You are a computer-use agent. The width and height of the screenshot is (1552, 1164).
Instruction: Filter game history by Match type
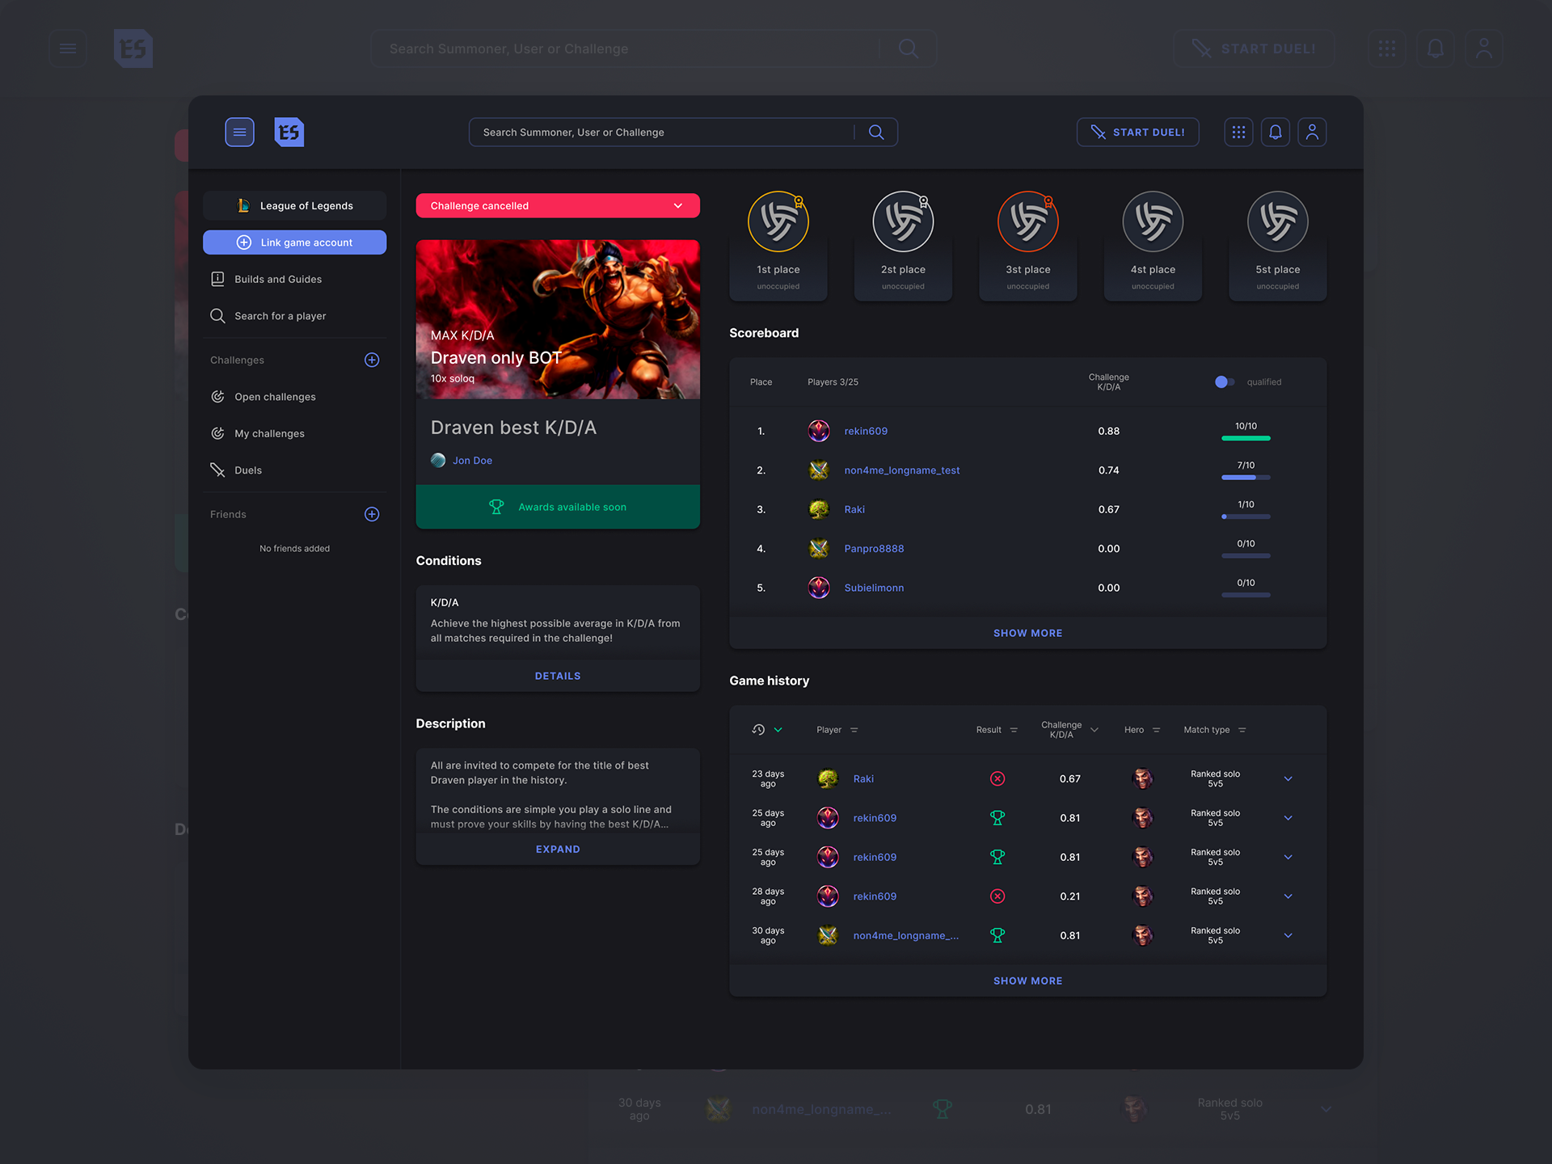[x=1242, y=730]
